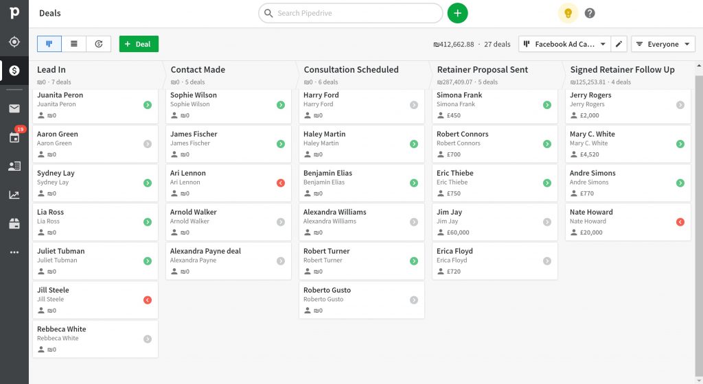This screenshot has width=703, height=384.
Task: Open the Haley Martin deal
Action: [361, 144]
